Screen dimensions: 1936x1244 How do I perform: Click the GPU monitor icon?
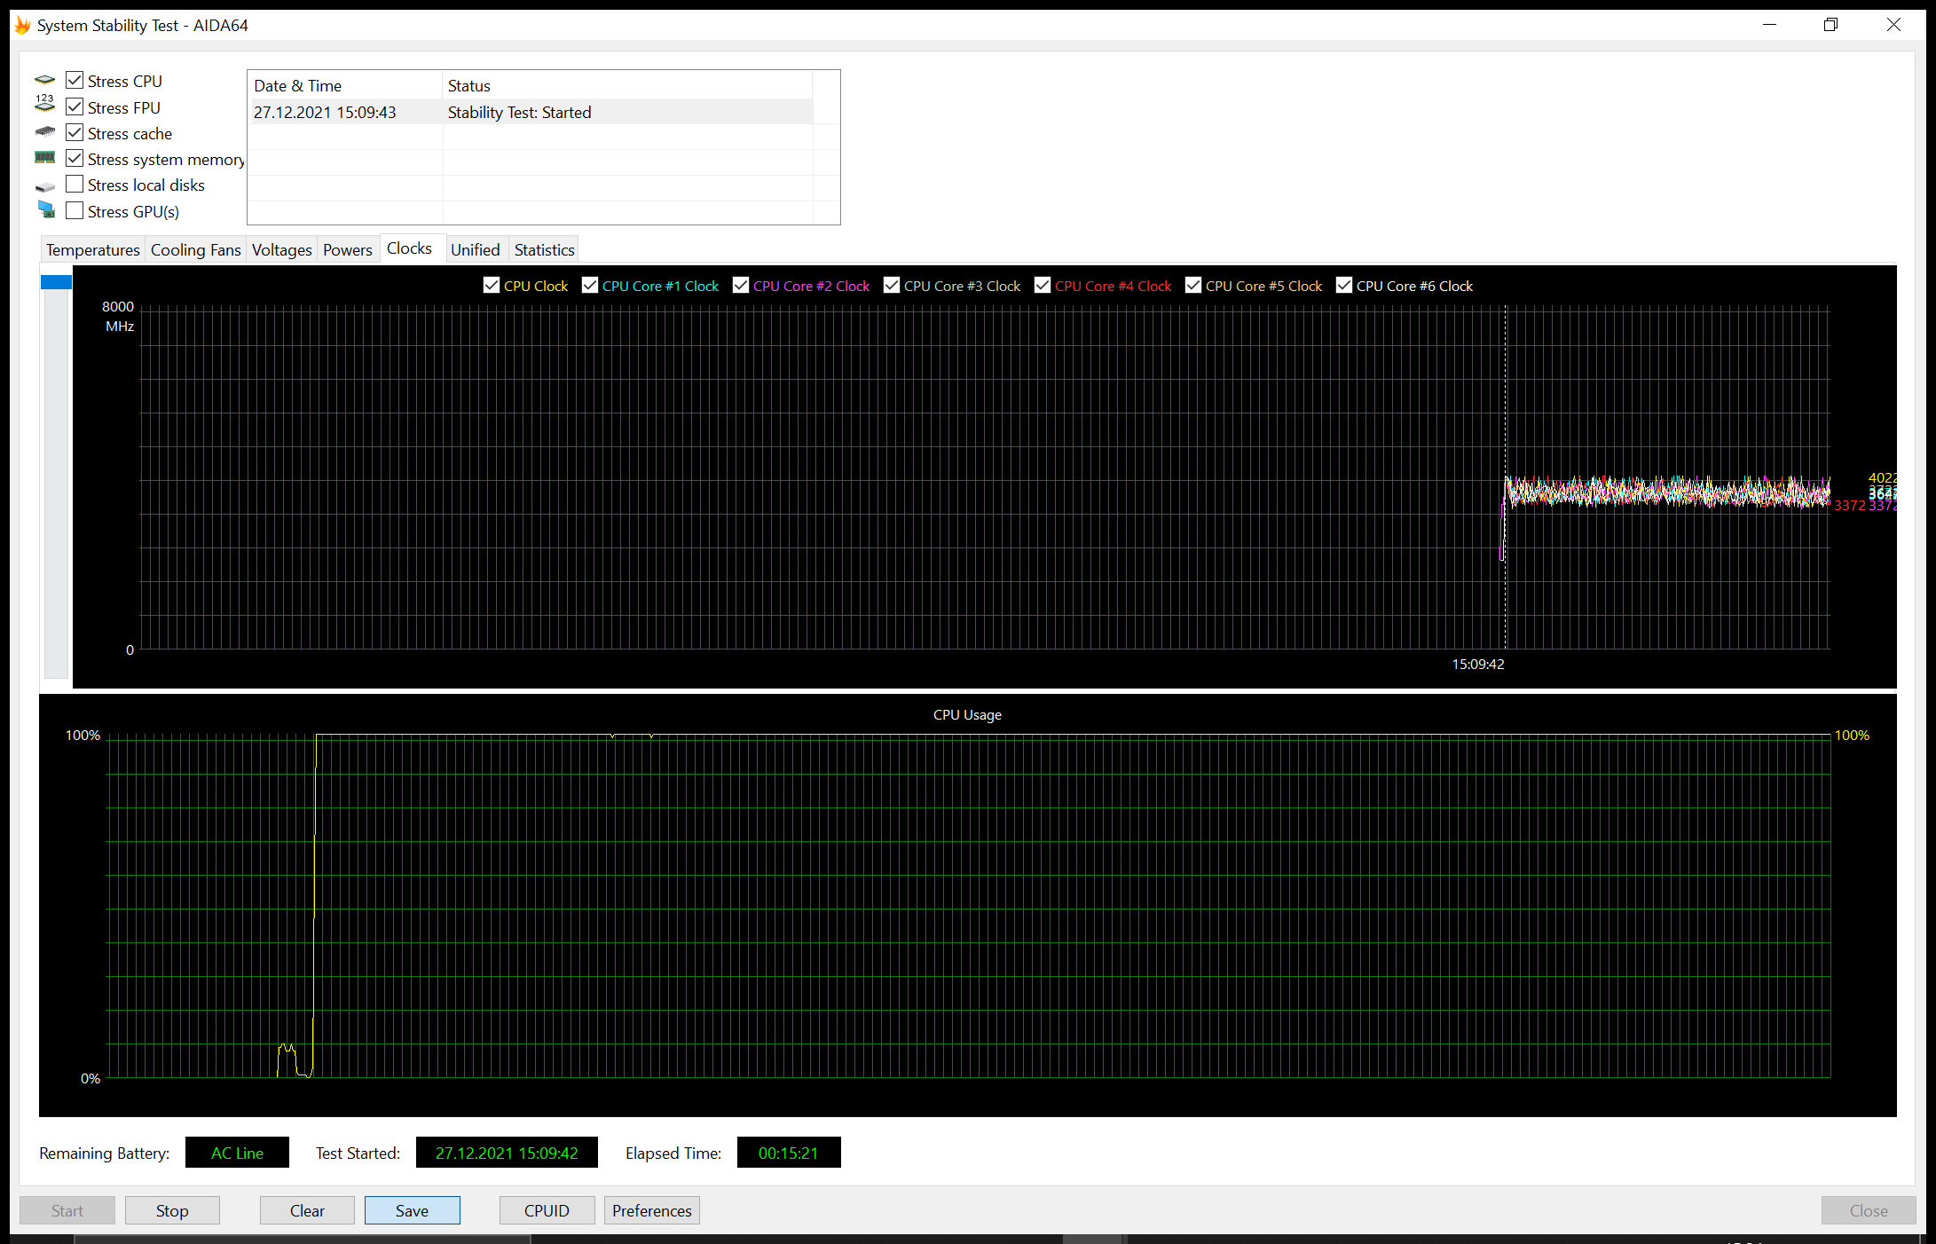pos(46,209)
